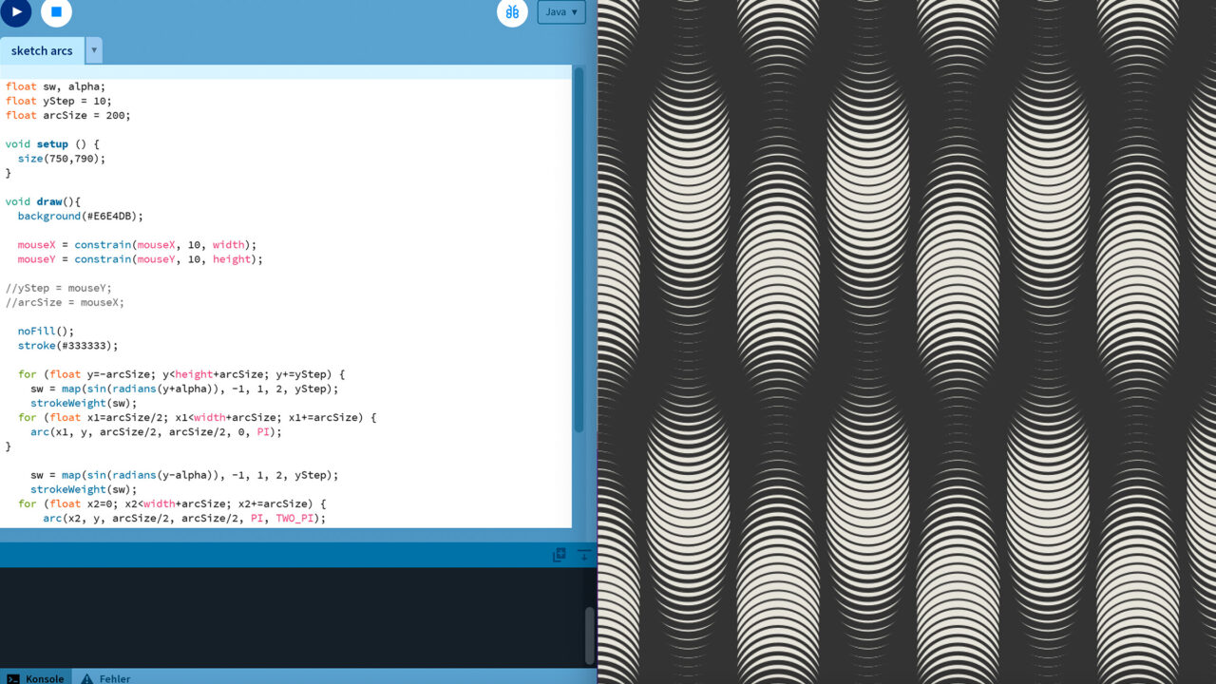Image resolution: width=1216 pixels, height=684 pixels.
Task: Clear the console with the clear icon
Action: [582, 554]
